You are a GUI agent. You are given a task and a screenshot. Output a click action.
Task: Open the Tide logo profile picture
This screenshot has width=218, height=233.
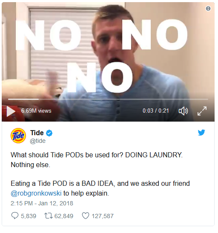(x=18, y=136)
